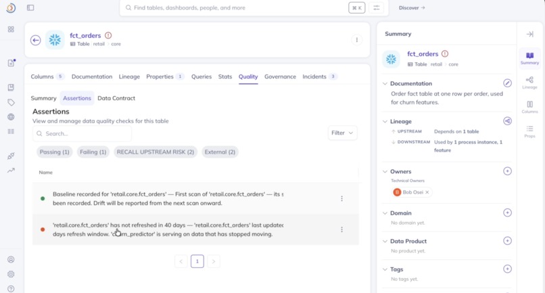Open the Quality Summary sub-tab

click(43, 98)
